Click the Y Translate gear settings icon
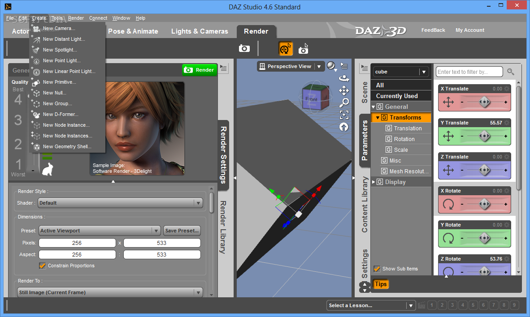Screen dimensions: 530x317 (x=507, y=123)
